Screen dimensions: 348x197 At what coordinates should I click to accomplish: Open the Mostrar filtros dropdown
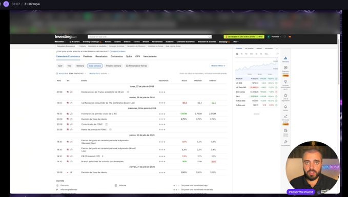click(x=218, y=66)
